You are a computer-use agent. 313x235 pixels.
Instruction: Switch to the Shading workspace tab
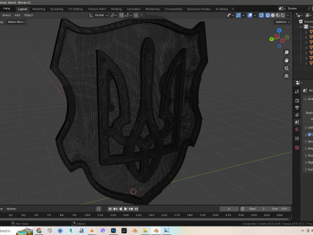[x=116, y=9]
